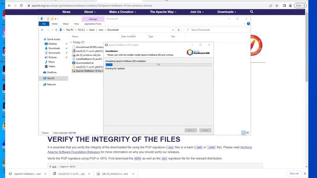Open options arrow for Apache-NetBeans download
317x178 pixels.
[45, 174]
